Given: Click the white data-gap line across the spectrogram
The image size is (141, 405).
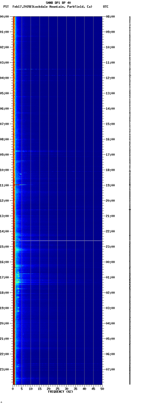Looking at the screenshot, I should coord(57,241).
